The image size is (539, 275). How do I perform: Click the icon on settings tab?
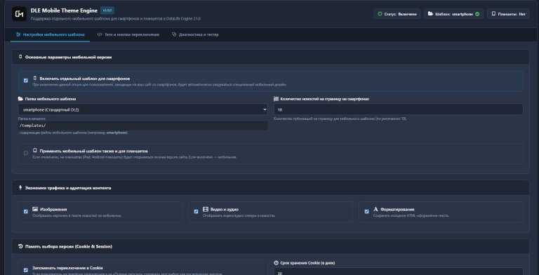click(x=18, y=34)
